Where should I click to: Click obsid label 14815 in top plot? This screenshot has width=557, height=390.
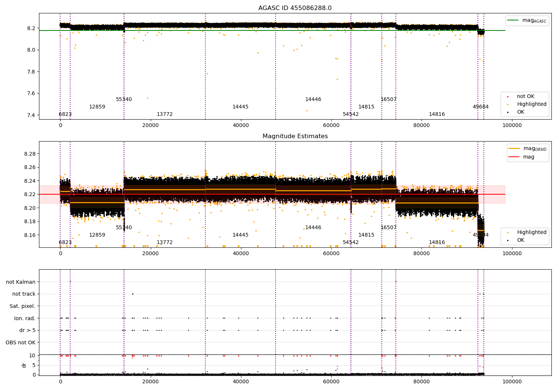366,107
